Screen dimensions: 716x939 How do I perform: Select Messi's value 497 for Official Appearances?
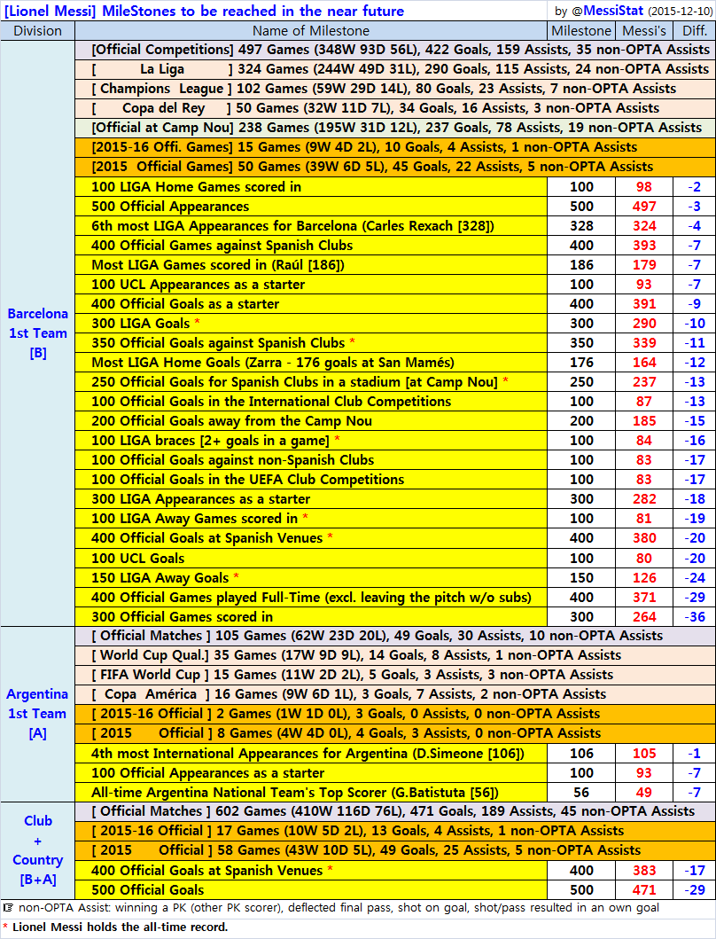click(644, 207)
